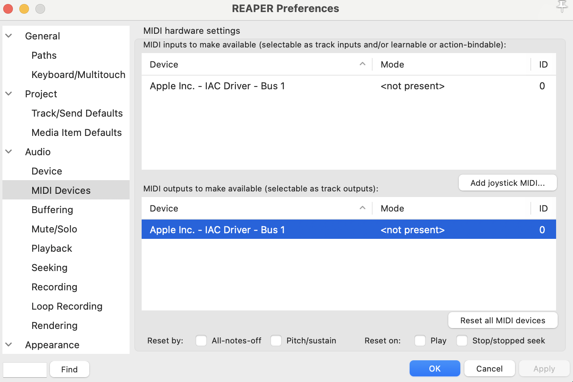
Task: Cancel the preferences dialog
Action: click(490, 368)
